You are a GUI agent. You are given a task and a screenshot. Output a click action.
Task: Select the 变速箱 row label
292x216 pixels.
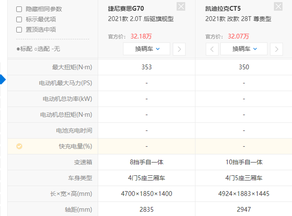click(x=83, y=162)
